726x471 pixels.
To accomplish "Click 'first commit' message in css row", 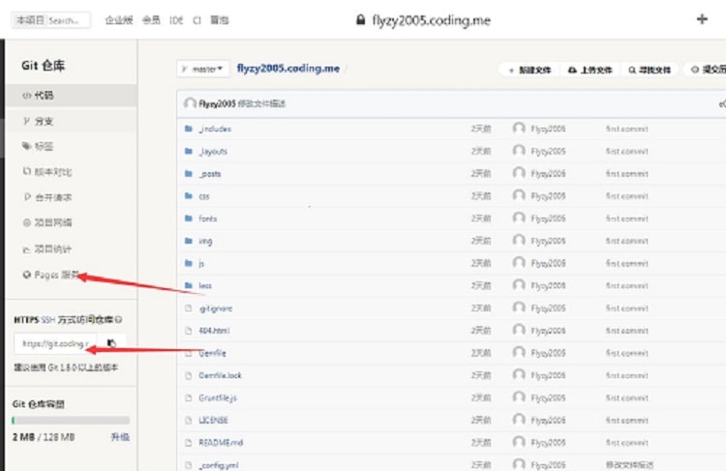I will (x=626, y=195).
